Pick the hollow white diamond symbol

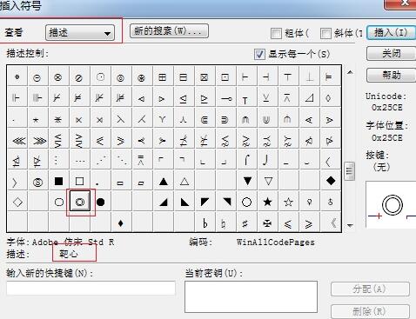(17, 202)
